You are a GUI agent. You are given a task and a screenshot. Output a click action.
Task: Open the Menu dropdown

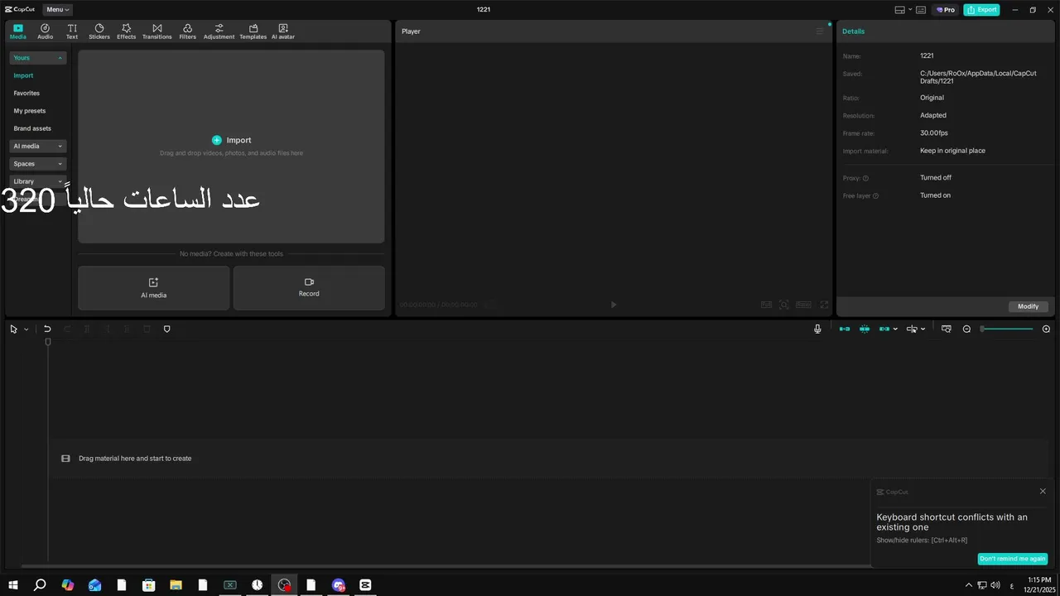(57, 10)
